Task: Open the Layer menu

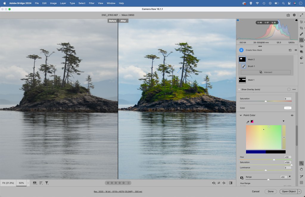Action: pos(63,3)
